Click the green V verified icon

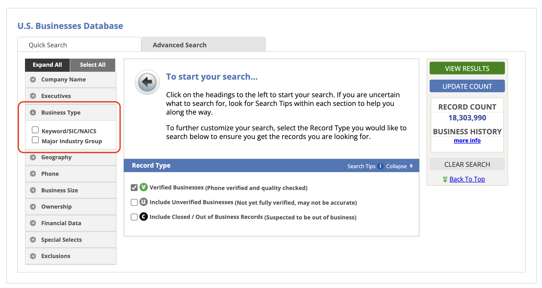tap(144, 187)
